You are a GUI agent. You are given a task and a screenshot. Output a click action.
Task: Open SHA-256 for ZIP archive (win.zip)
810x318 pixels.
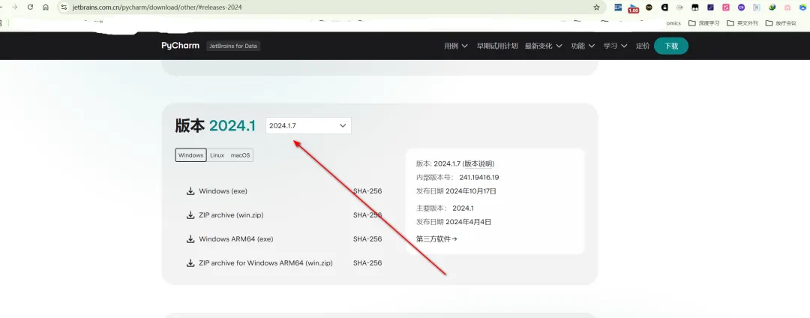(x=367, y=214)
